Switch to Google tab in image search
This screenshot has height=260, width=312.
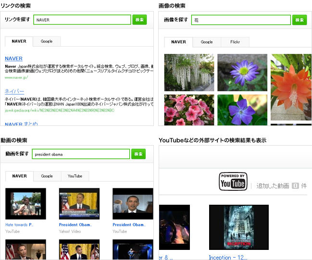click(x=207, y=42)
